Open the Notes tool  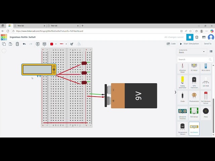point(38,44)
